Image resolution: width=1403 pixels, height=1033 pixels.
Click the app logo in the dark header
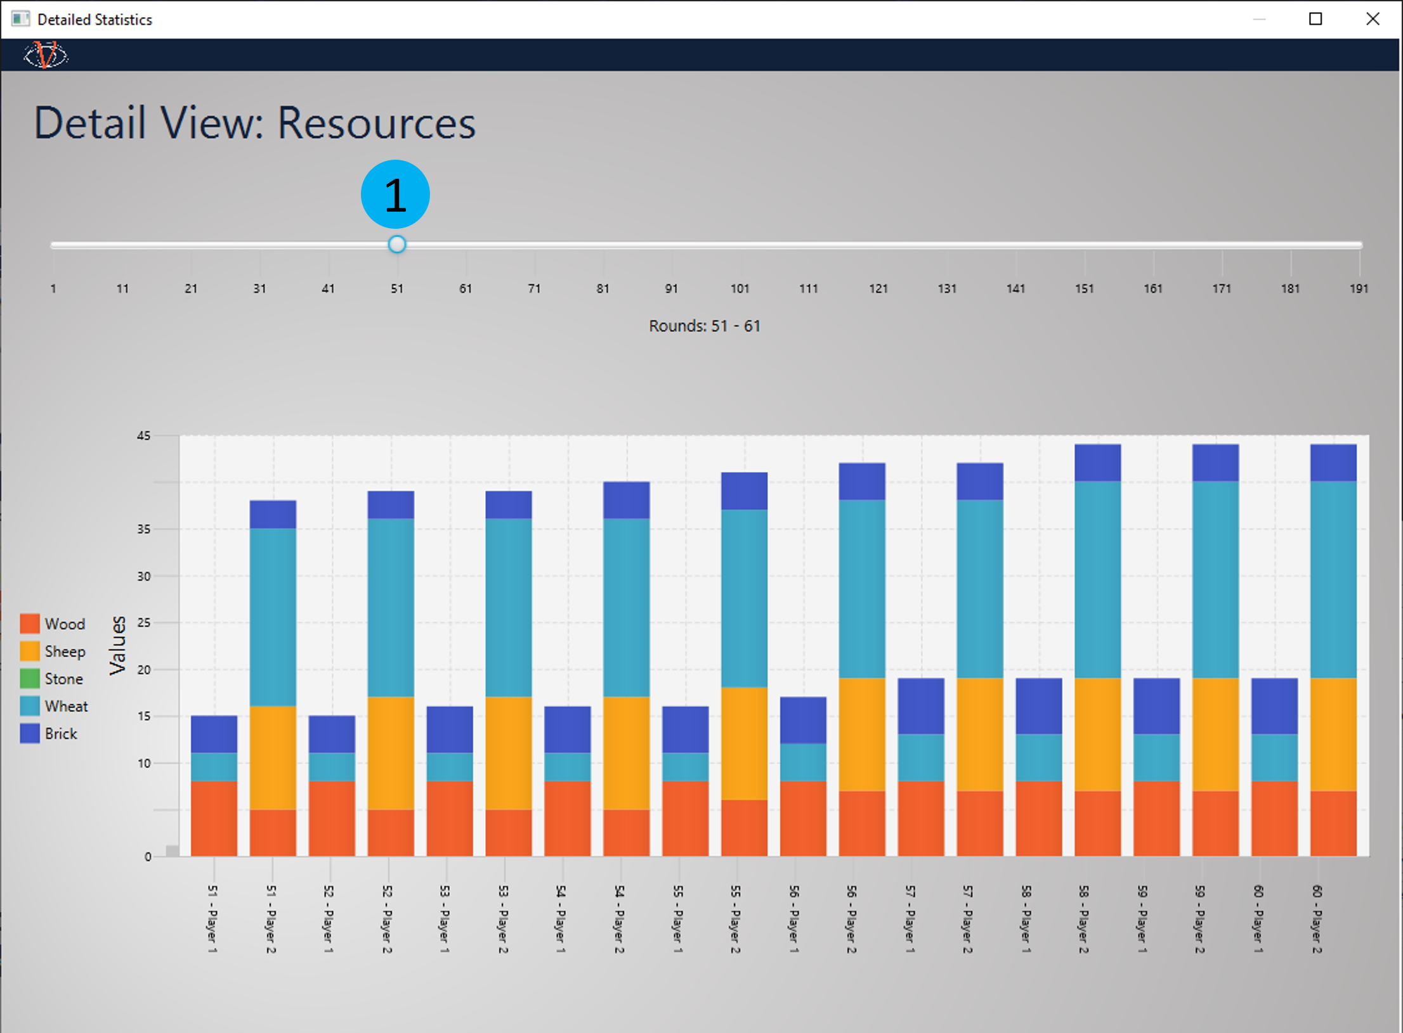point(46,55)
